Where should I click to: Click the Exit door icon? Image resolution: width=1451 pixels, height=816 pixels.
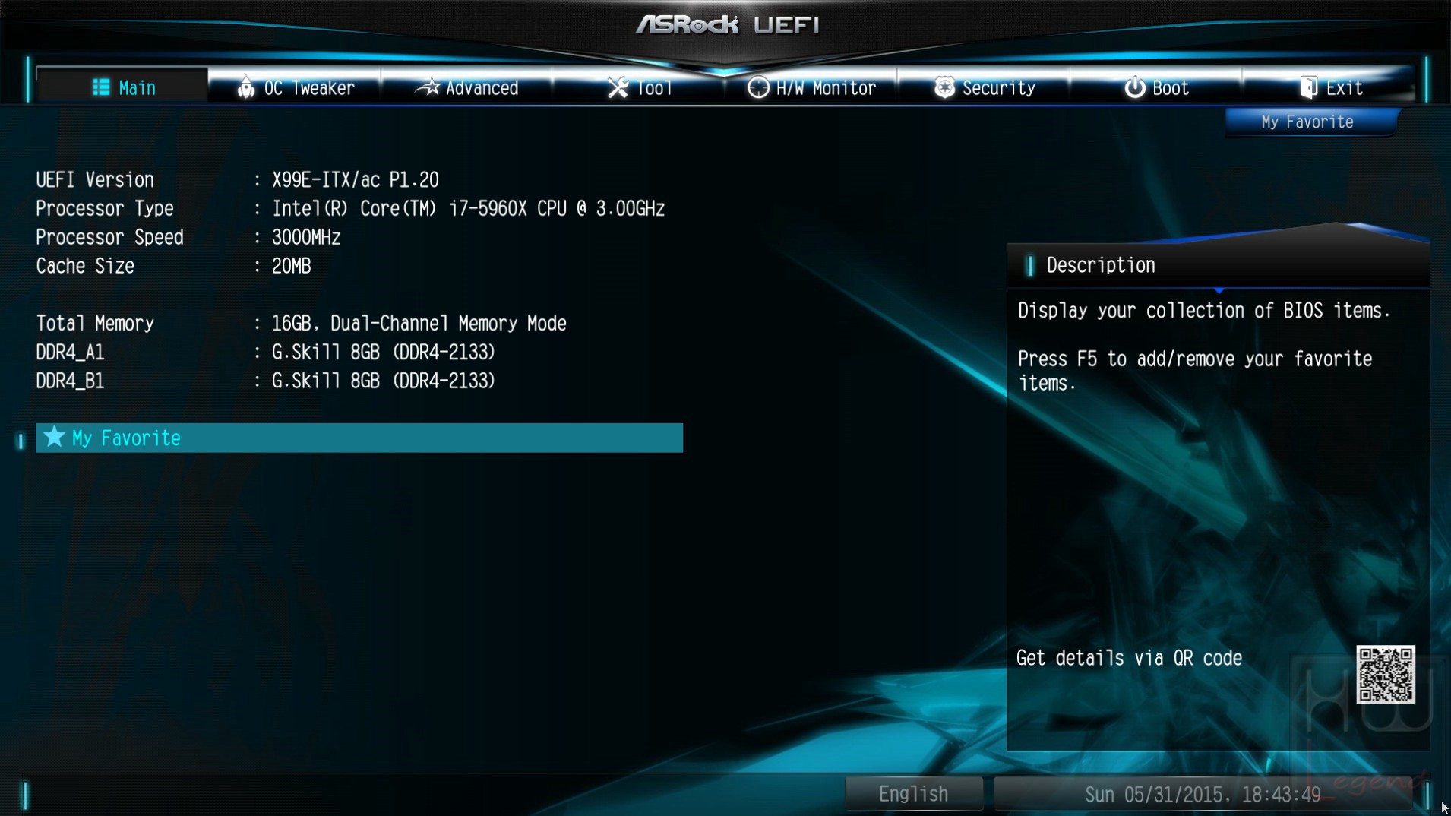tap(1308, 87)
